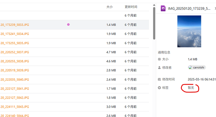Close the file details panel
The width and height of the screenshot is (216, 117).
(x=215, y=8)
